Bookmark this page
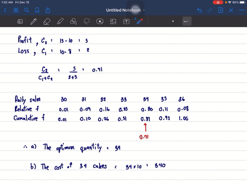The width and height of the screenshot is (247, 185). coord(37,10)
